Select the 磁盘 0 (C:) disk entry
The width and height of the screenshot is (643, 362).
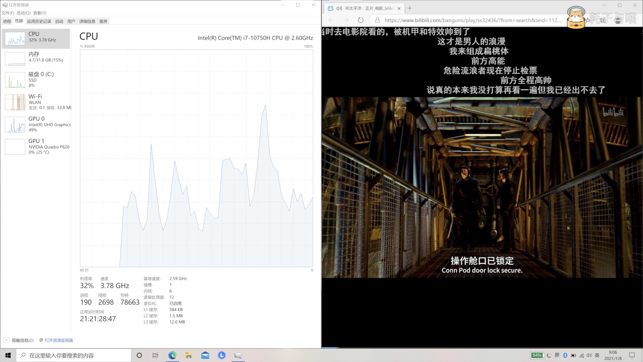coord(36,80)
